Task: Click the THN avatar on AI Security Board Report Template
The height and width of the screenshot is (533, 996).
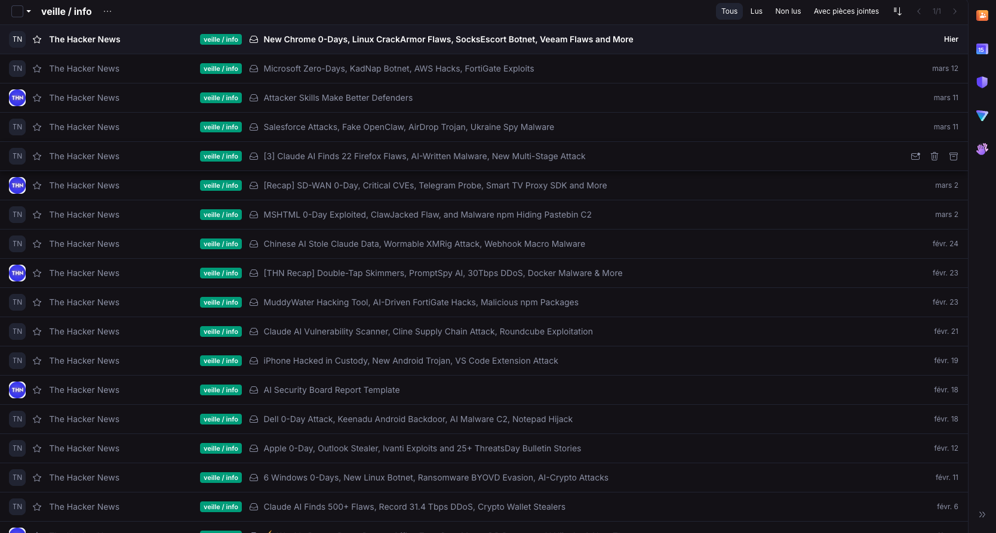Action: coord(17,390)
